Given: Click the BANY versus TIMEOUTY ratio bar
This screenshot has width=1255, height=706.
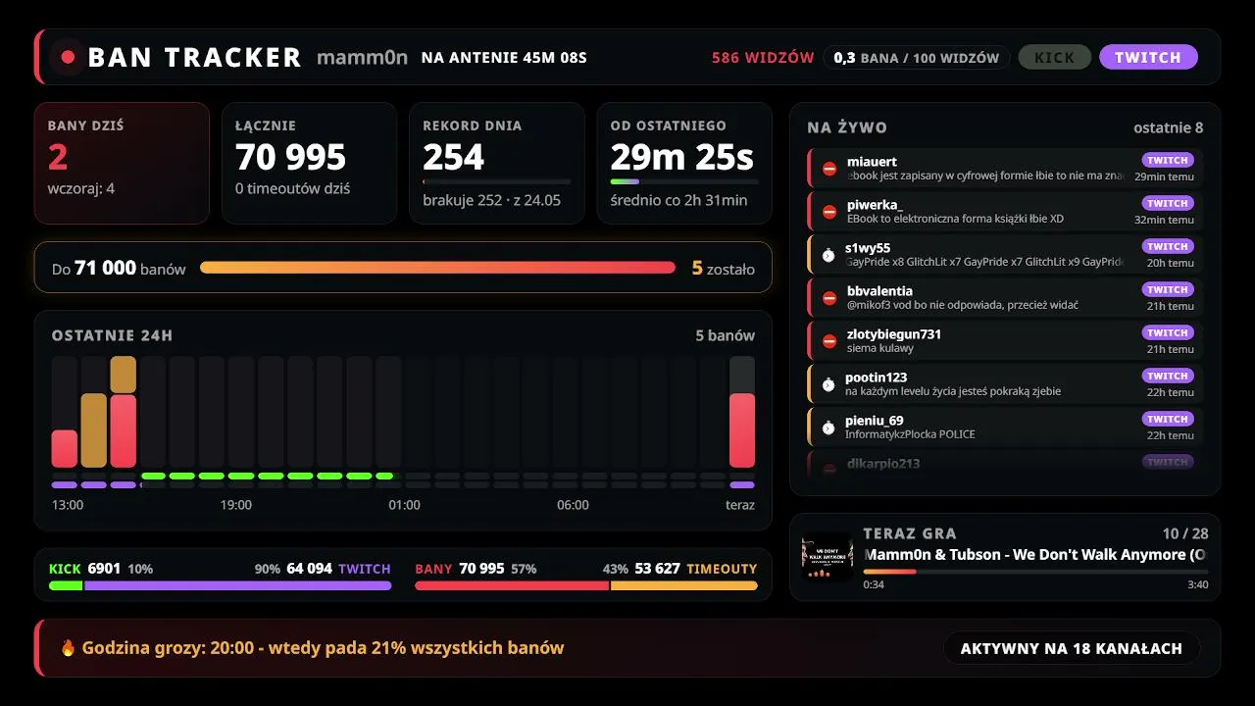Looking at the screenshot, I should [586, 585].
